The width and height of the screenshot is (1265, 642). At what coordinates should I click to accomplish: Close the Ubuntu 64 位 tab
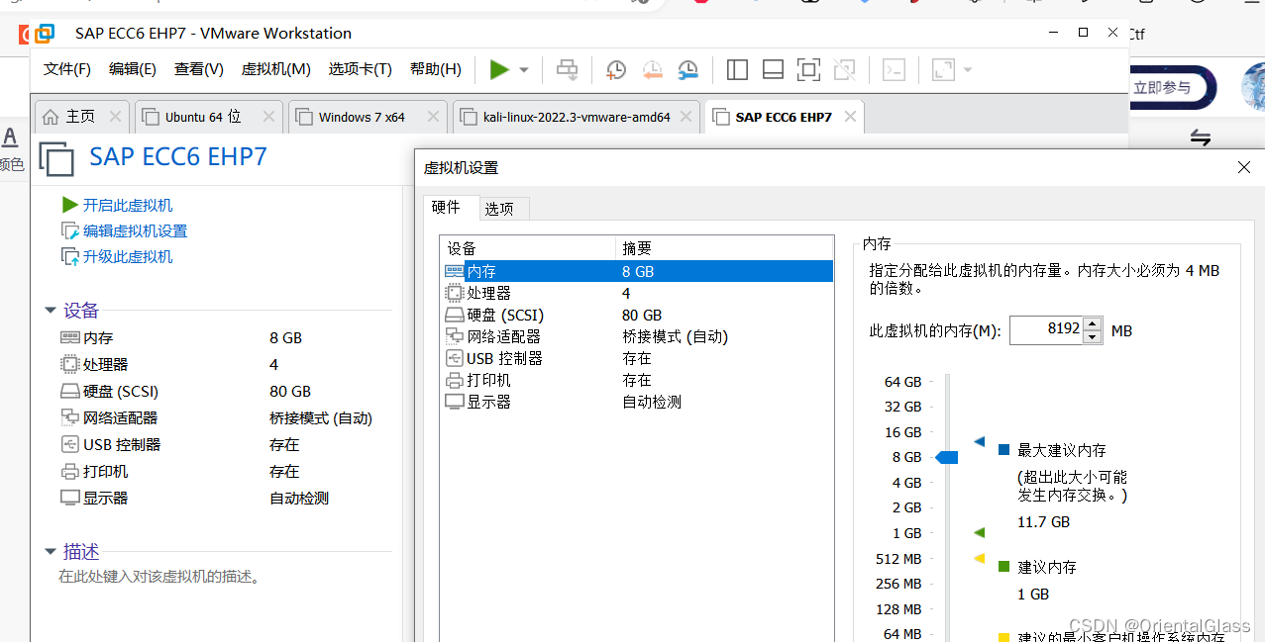268,117
